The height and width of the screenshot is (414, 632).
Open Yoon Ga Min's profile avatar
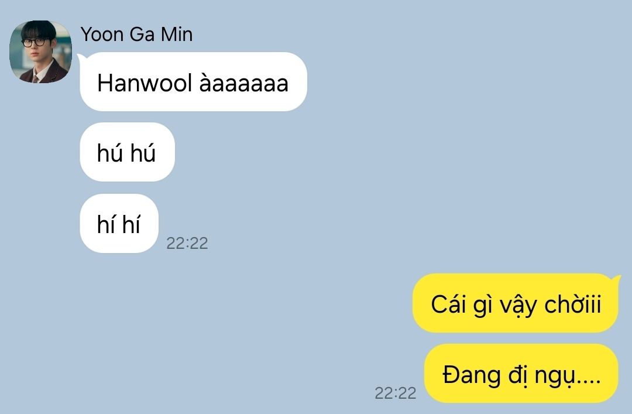coord(41,52)
